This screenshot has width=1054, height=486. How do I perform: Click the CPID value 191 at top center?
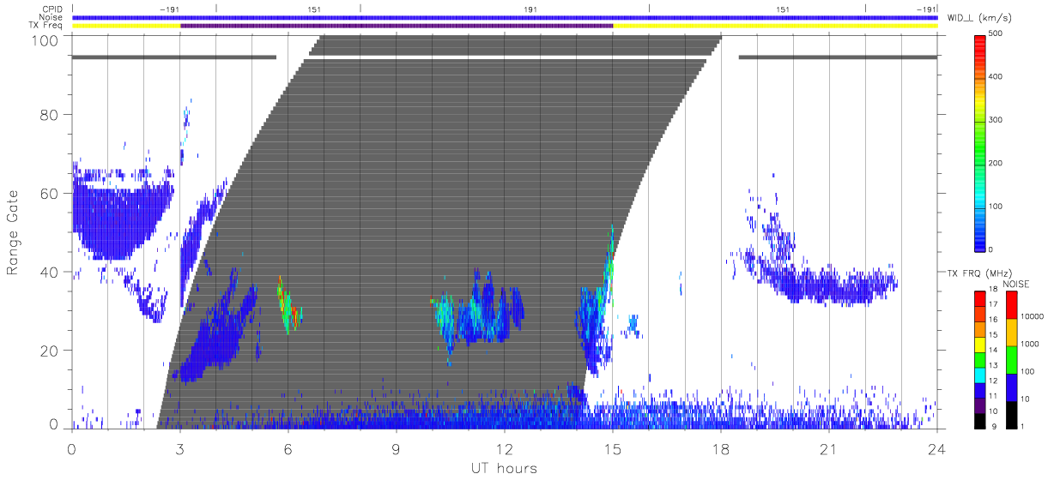pos(530,9)
